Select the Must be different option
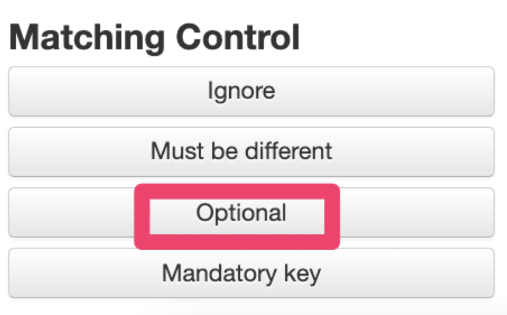This screenshot has height=315, width=507. [251, 151]
